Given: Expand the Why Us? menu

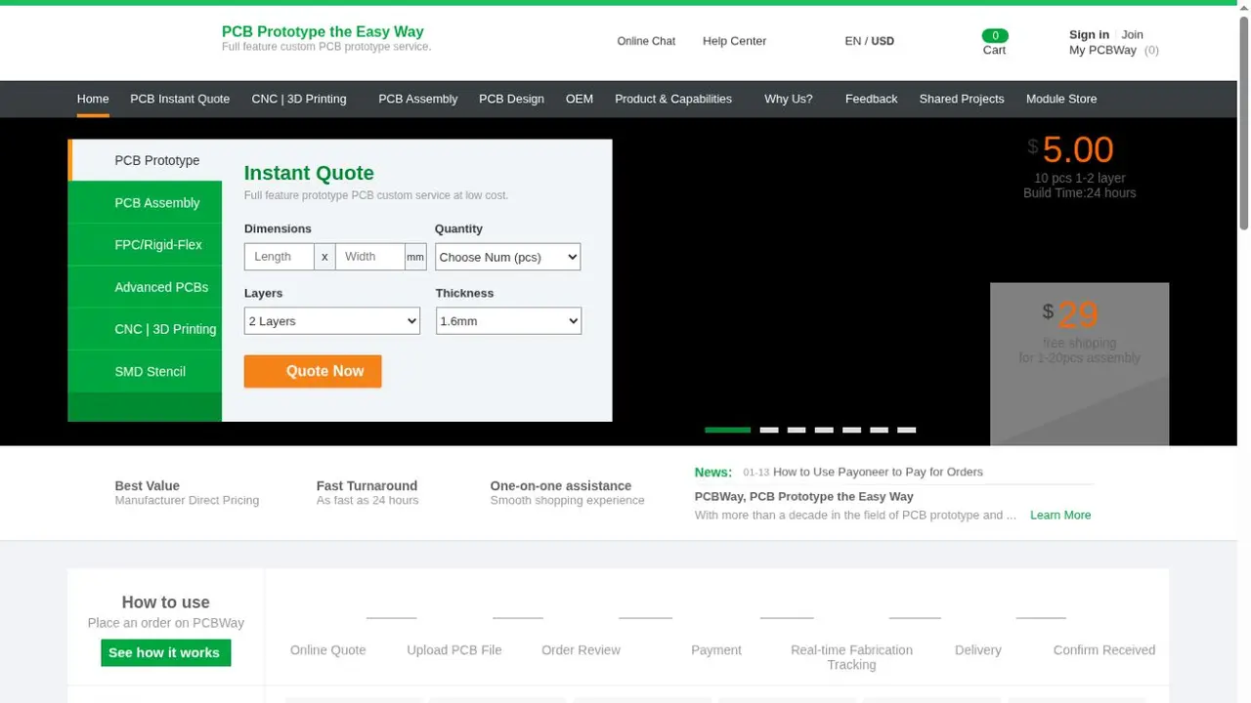Looking at the screenshot, I should coord(789,99).
